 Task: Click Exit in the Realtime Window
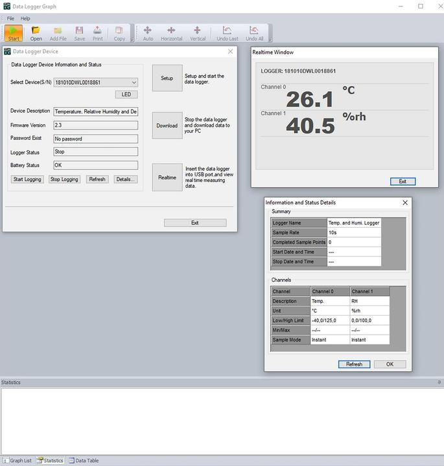coord(403,181)
